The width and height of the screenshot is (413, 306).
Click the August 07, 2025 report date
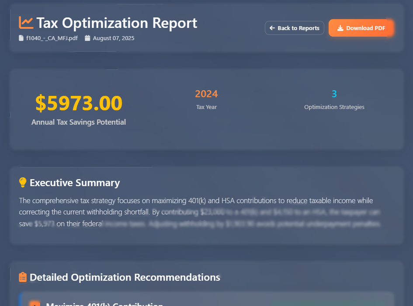pos(114,38)
